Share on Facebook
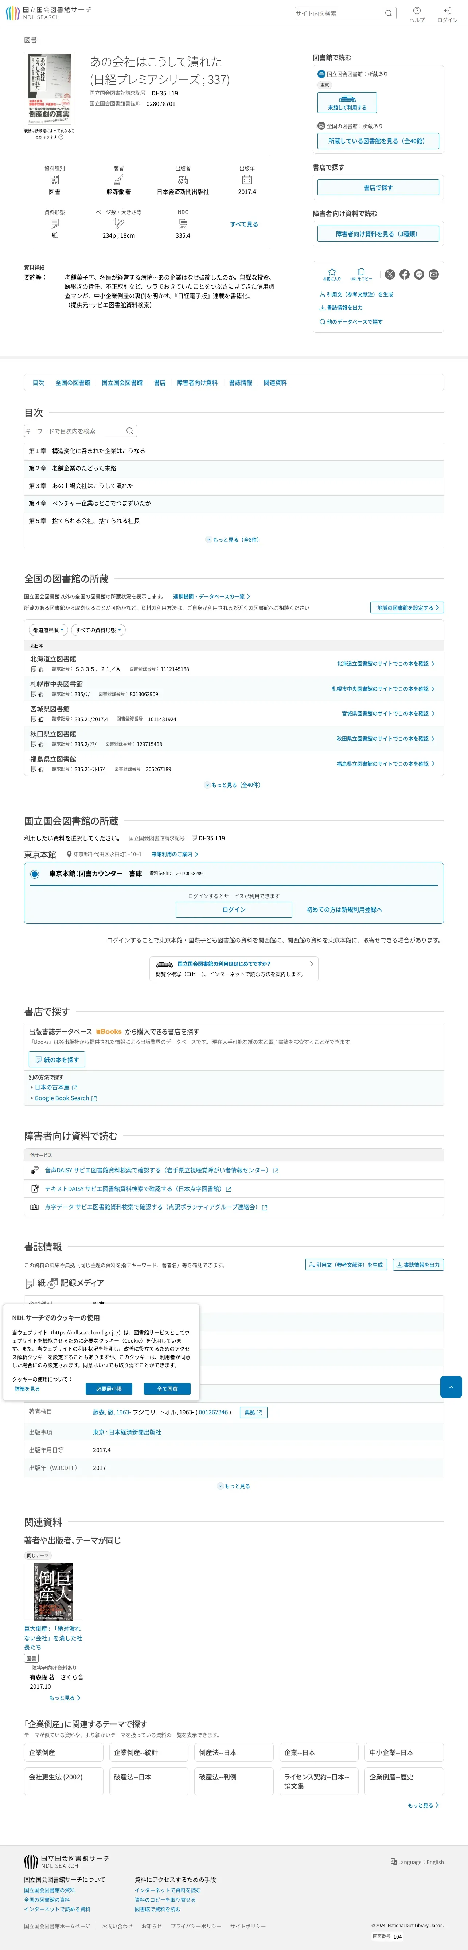Screen dimensions: 468x1950 click(404, 274)
